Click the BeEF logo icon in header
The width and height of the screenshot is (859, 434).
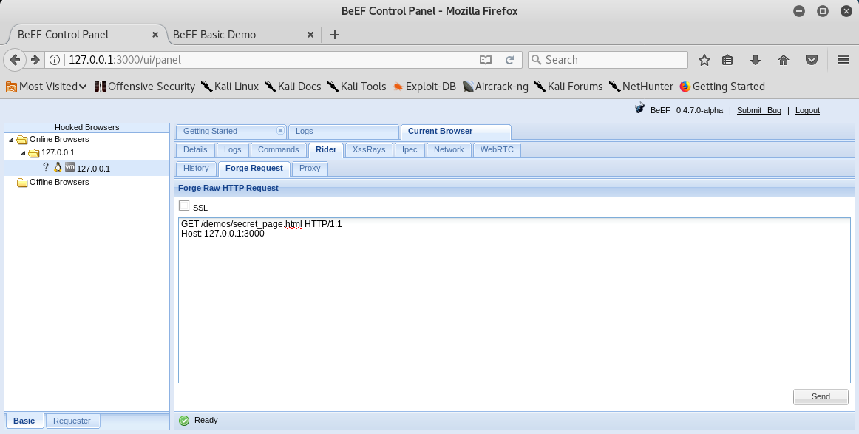coord(639,108)
